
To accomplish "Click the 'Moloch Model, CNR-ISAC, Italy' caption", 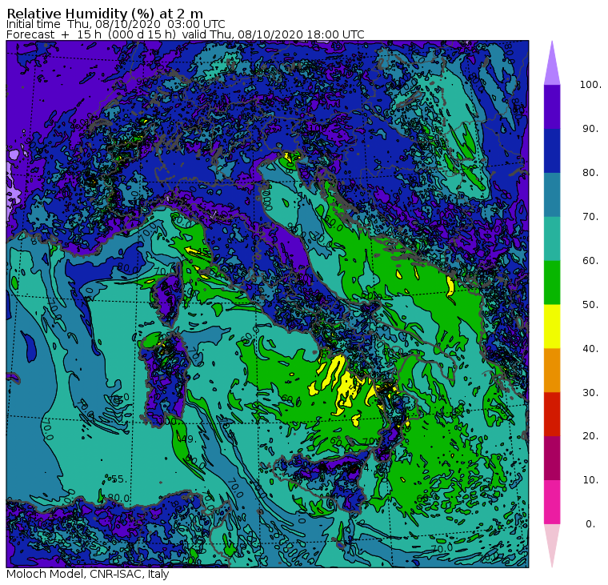I will click(x=88, y=574).
